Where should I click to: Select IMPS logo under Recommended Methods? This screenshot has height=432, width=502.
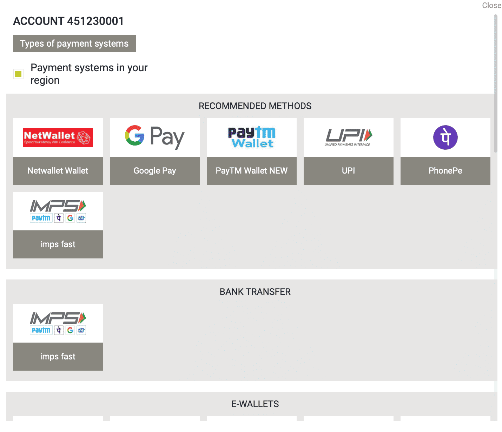(x=58, y=211)
